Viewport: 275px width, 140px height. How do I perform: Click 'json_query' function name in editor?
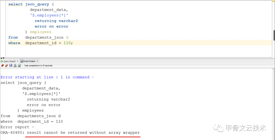pyautogui.click(x=37, y=4)
